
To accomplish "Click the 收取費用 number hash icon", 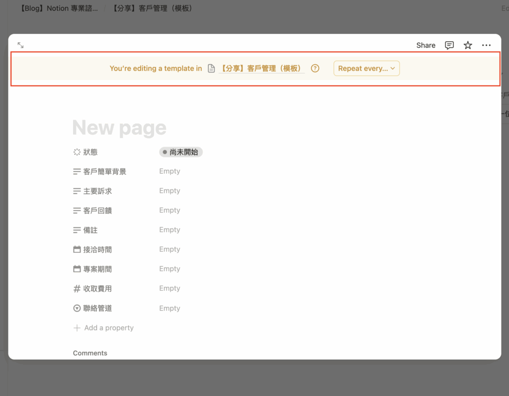I will [77, 289].
